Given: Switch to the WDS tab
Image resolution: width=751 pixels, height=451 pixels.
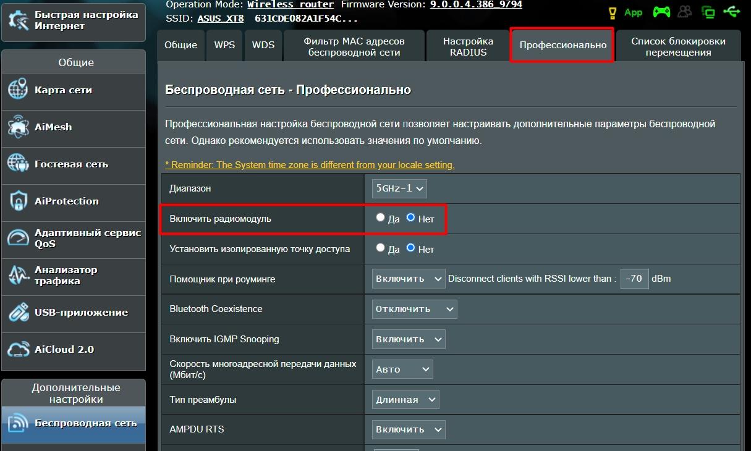Looking at the screenshot, I should (263, 46).
